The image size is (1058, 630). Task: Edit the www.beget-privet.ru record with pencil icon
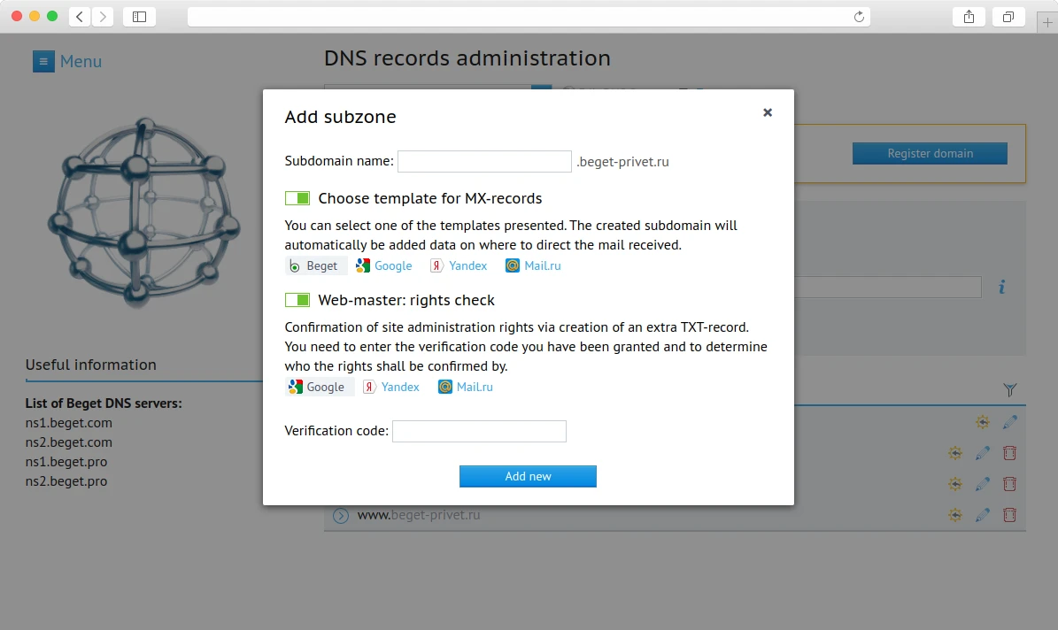(983, 515)
